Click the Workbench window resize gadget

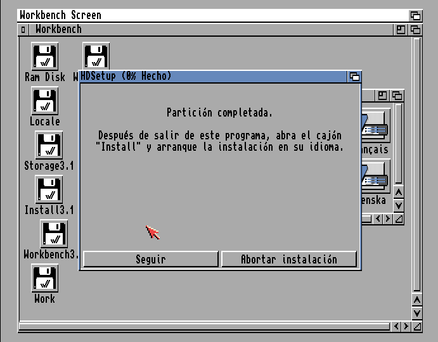(416, 327)
